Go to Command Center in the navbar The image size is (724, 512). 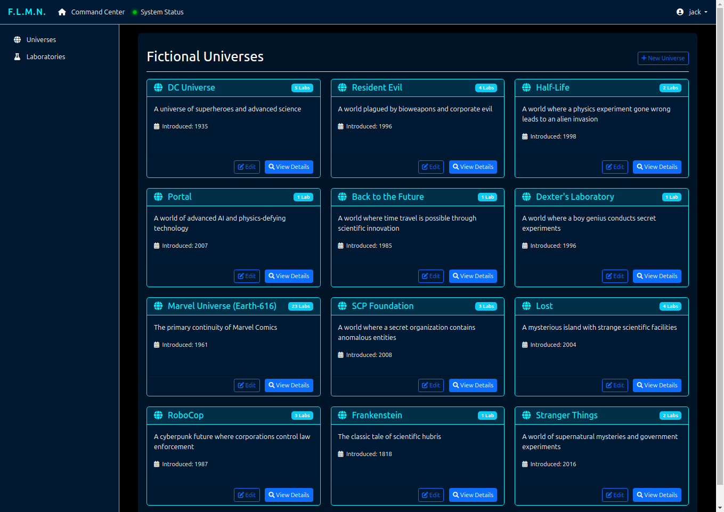tap(92, 12)
